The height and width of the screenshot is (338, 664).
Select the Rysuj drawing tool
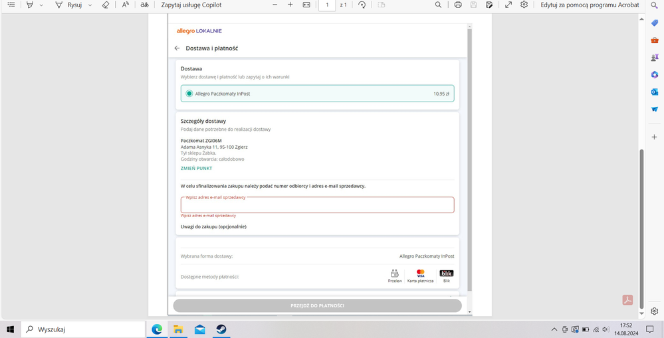[68, 5]
